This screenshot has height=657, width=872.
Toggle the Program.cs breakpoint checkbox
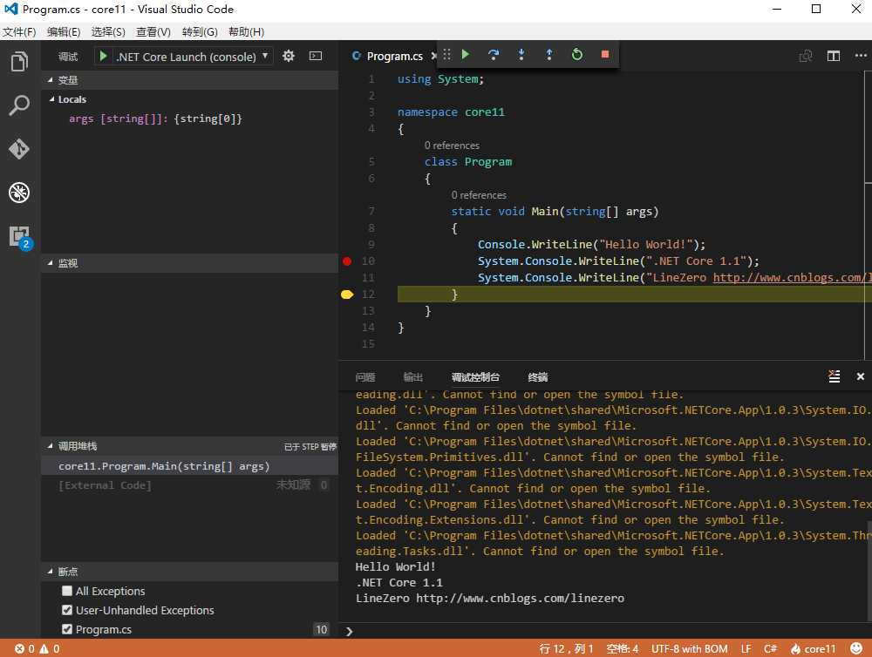(67, 629)
